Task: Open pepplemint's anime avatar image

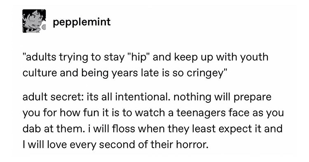Action: coord(34,21)
